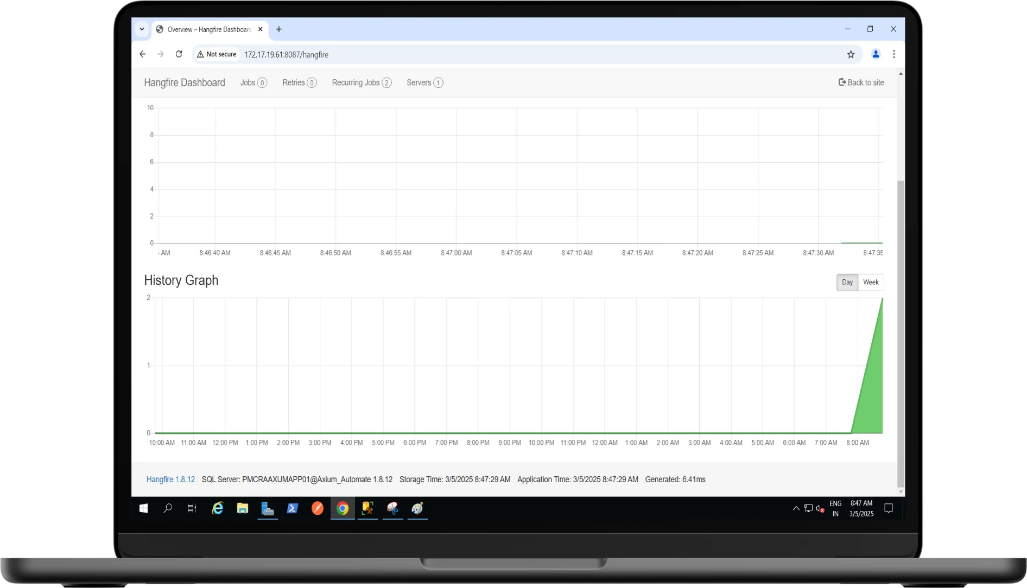
Task: Switch history graph to Week view
Action: 871,282
